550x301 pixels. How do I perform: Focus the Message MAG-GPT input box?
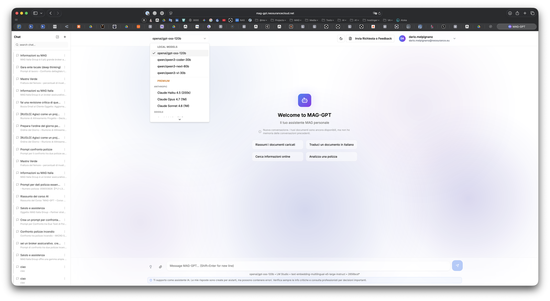click(x=308, y=266)
